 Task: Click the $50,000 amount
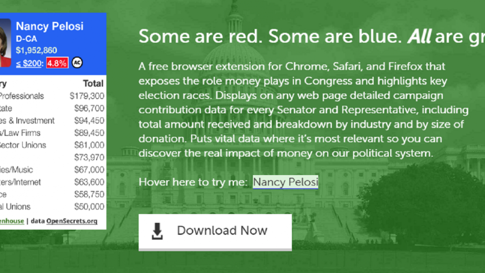pyautogui.click(x=89, y=206)
